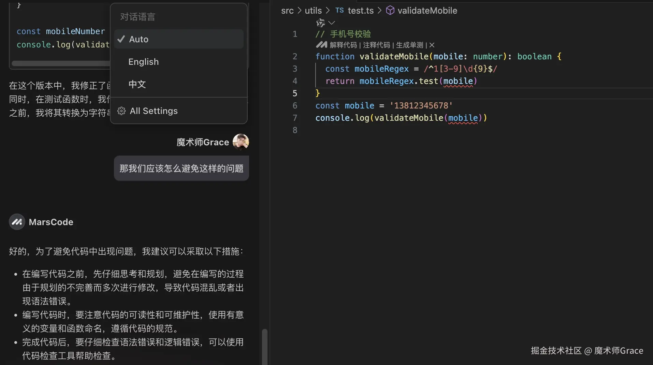Click the chat code block horizontal scrollbar
Viewport: 653px width, 365px height.
(x=61, y=63)
